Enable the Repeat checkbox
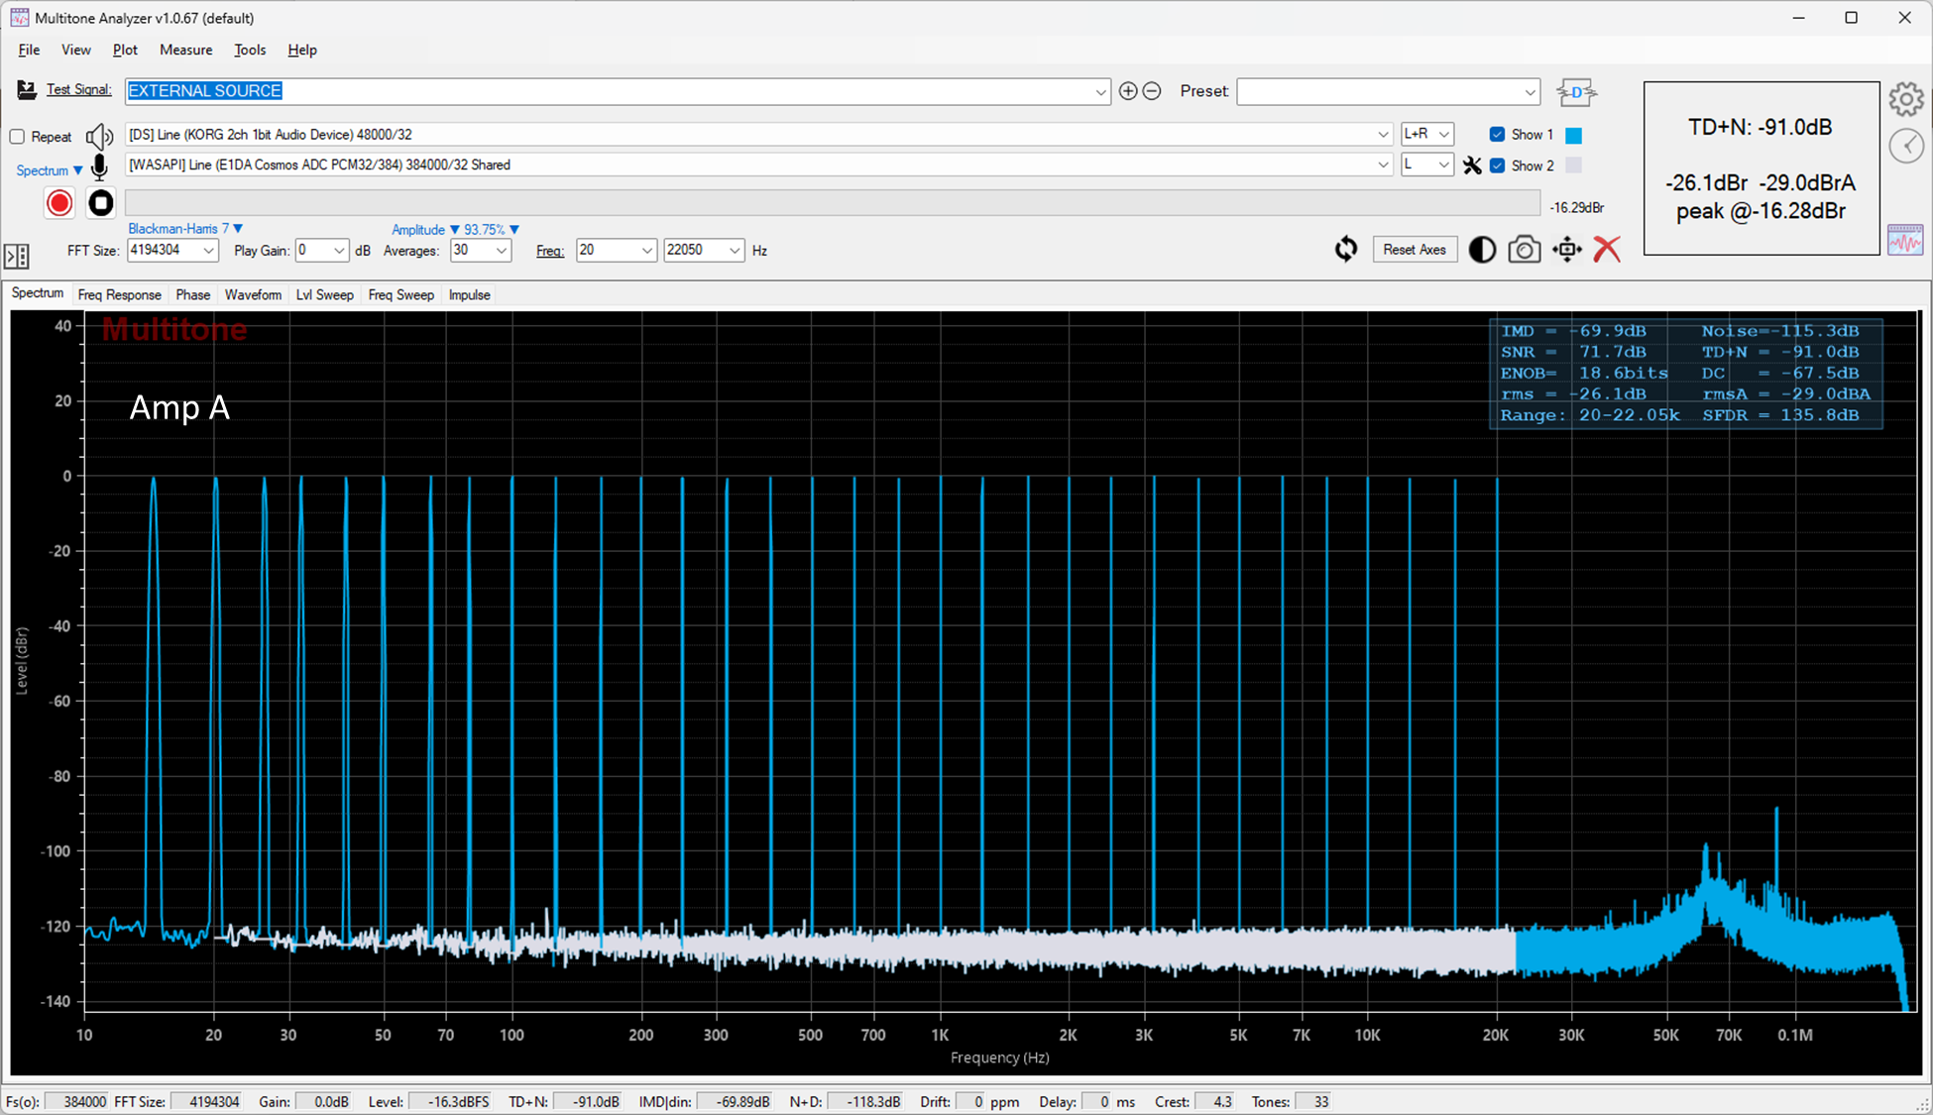The image size is (1933, 1115). click(17, 137)
